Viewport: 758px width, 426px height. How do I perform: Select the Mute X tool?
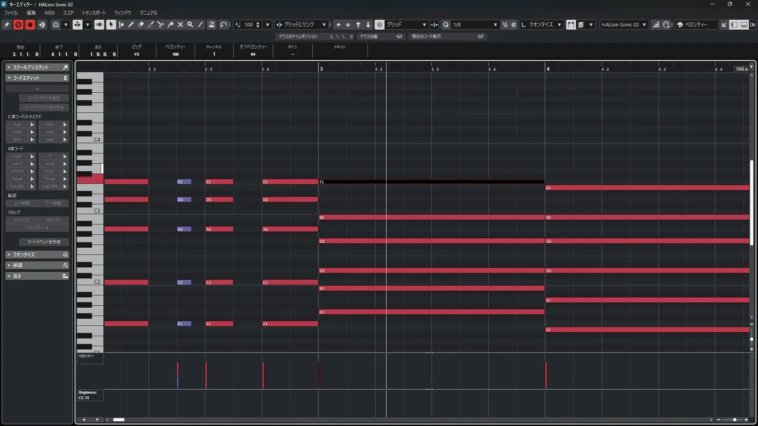coord(180,24)
